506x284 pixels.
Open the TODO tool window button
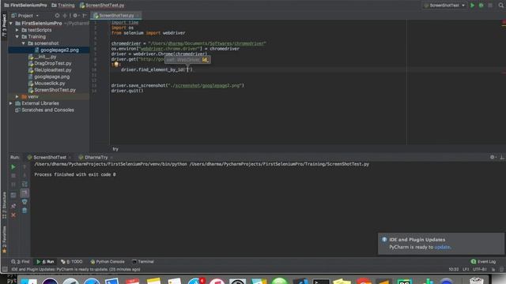coord(72,262)
